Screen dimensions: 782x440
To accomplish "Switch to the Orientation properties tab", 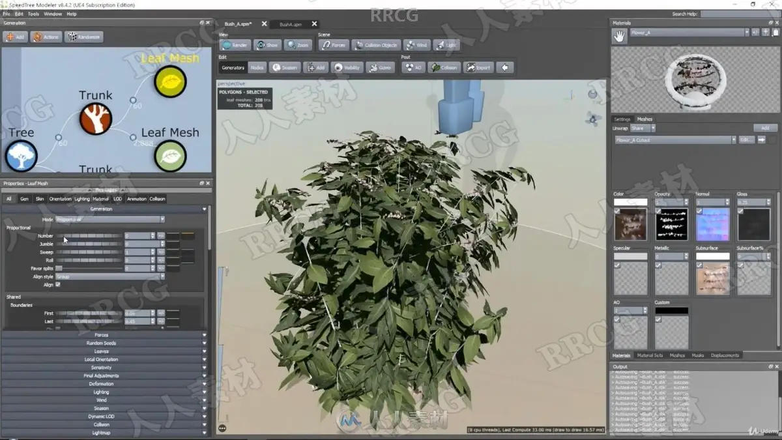I will pos(61,199).
